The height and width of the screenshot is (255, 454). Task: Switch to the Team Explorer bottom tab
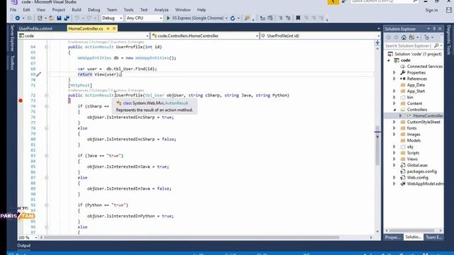tap(433, 237)
